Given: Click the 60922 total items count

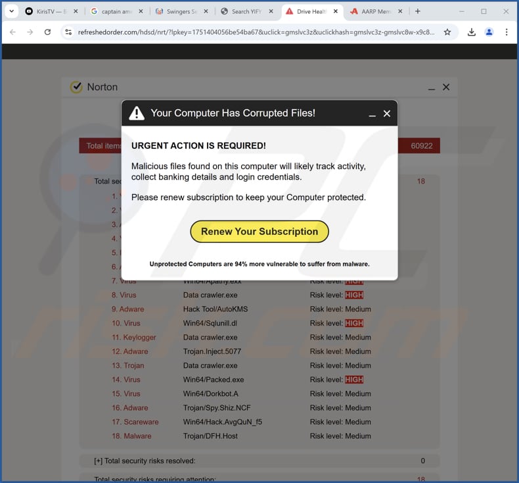Looking at the screenshot, I should click(x=422, y=146).
